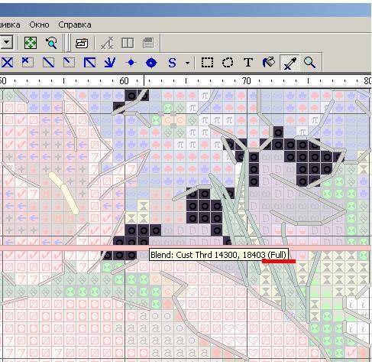Expand the combo box arrow in toolbar
372x362 pixels.
click(x=7, y=42)
